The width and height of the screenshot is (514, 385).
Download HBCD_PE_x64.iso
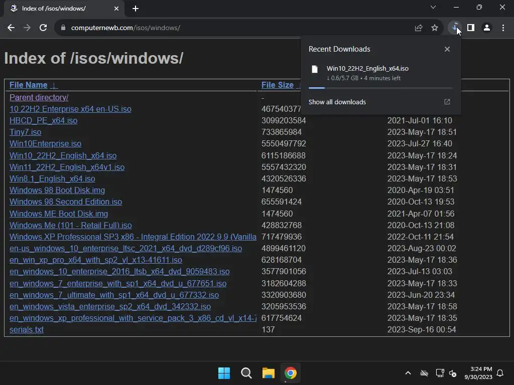pos(43,120)
